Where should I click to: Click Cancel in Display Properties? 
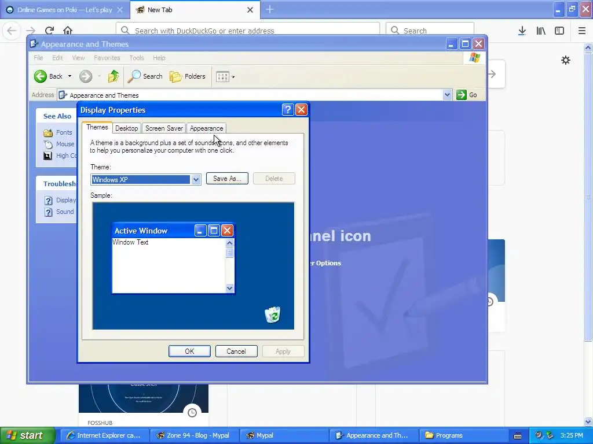click(236, 351)
